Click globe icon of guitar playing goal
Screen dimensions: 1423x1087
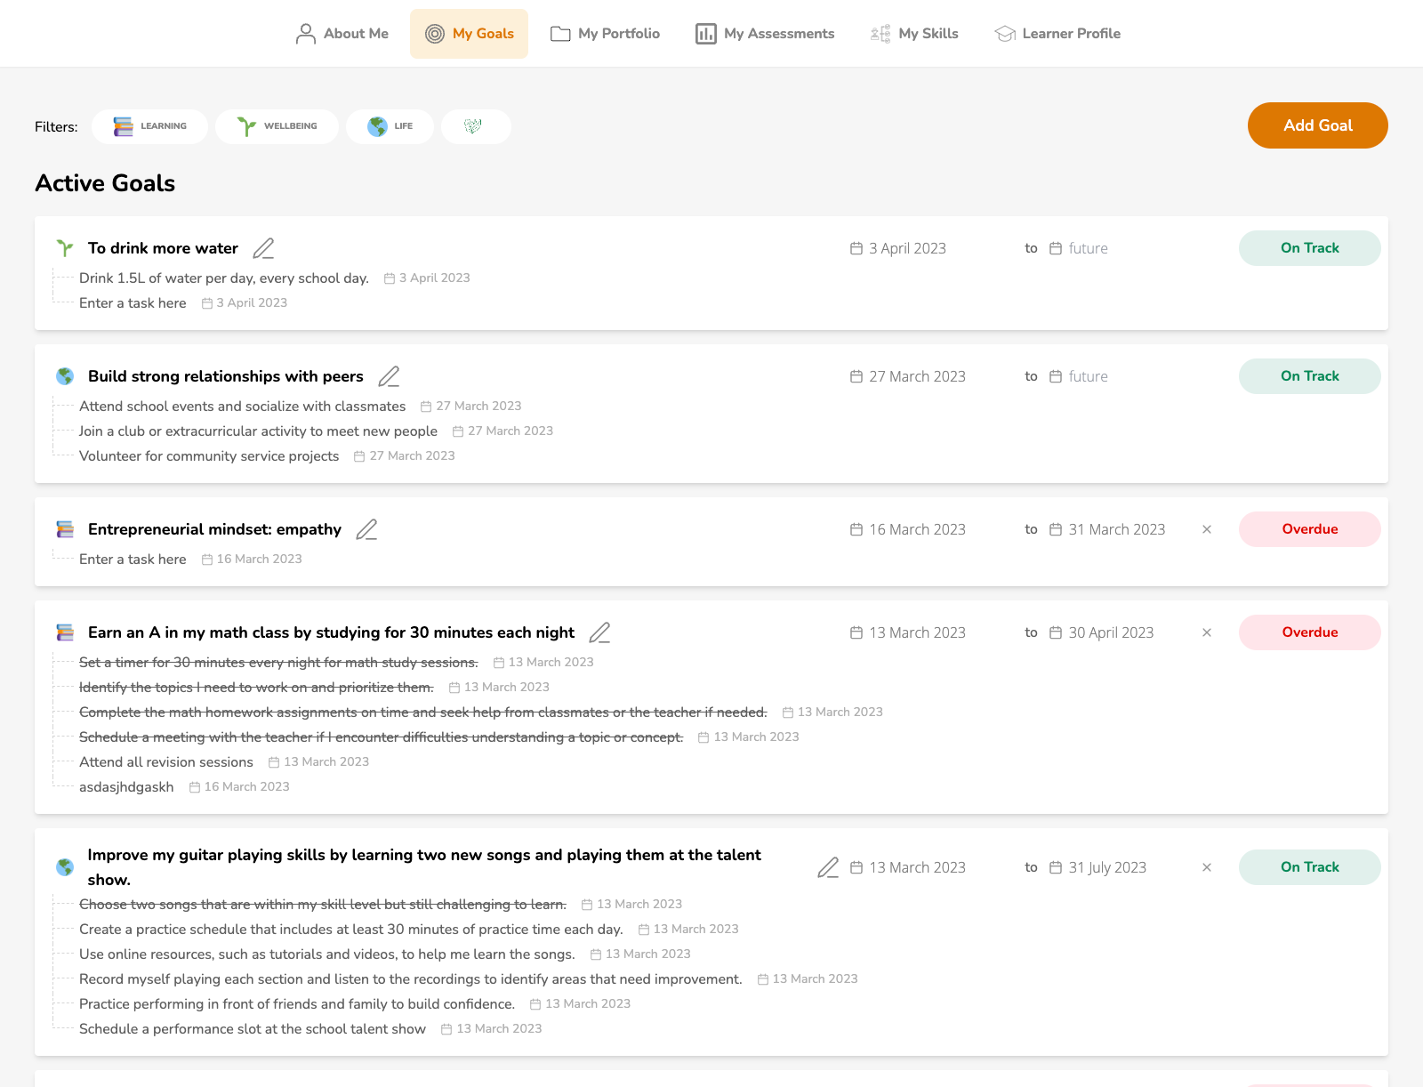tap(65, 867)
